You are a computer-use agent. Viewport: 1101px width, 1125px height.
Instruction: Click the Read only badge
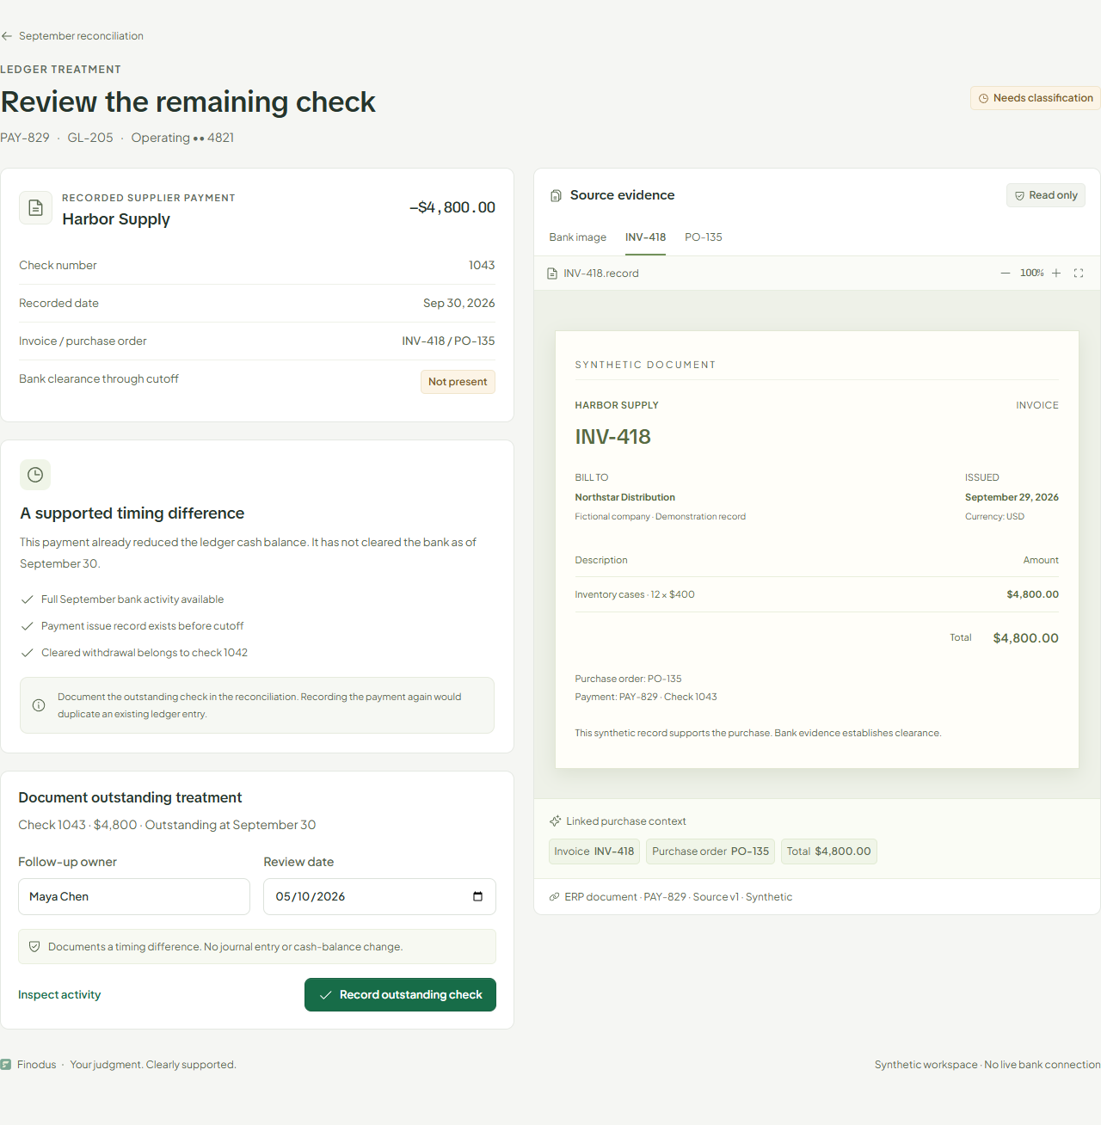tap(1046, 195)
